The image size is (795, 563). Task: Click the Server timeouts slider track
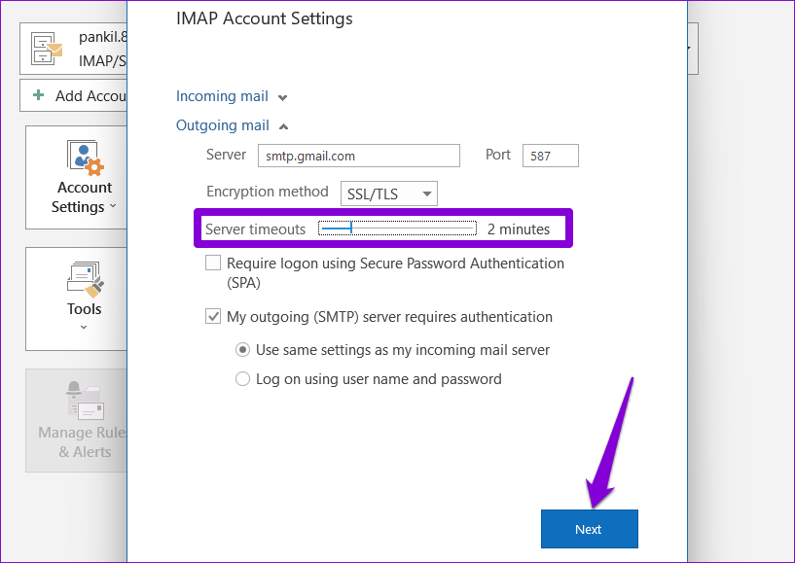[397, 229]
